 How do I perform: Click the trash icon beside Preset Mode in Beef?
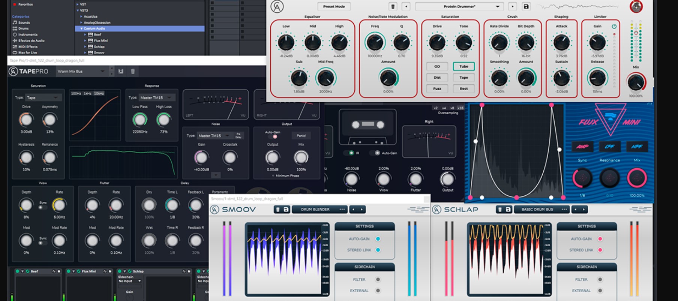point(393,6)
